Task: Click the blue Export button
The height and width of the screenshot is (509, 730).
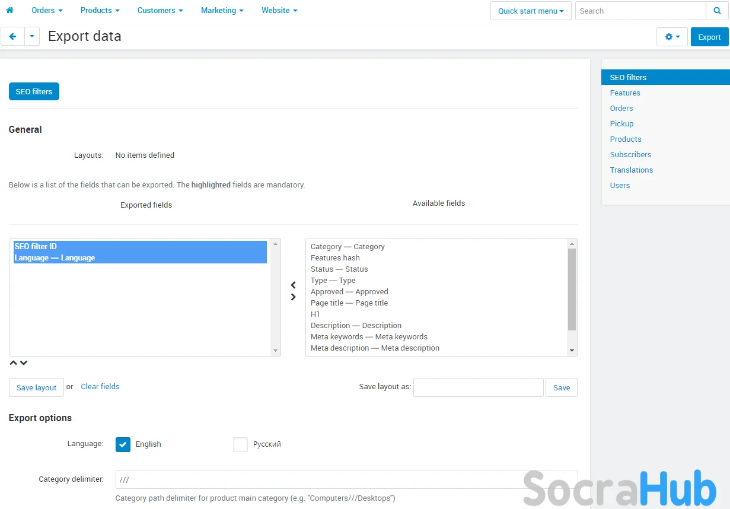Action: click(x=709, y=37)
